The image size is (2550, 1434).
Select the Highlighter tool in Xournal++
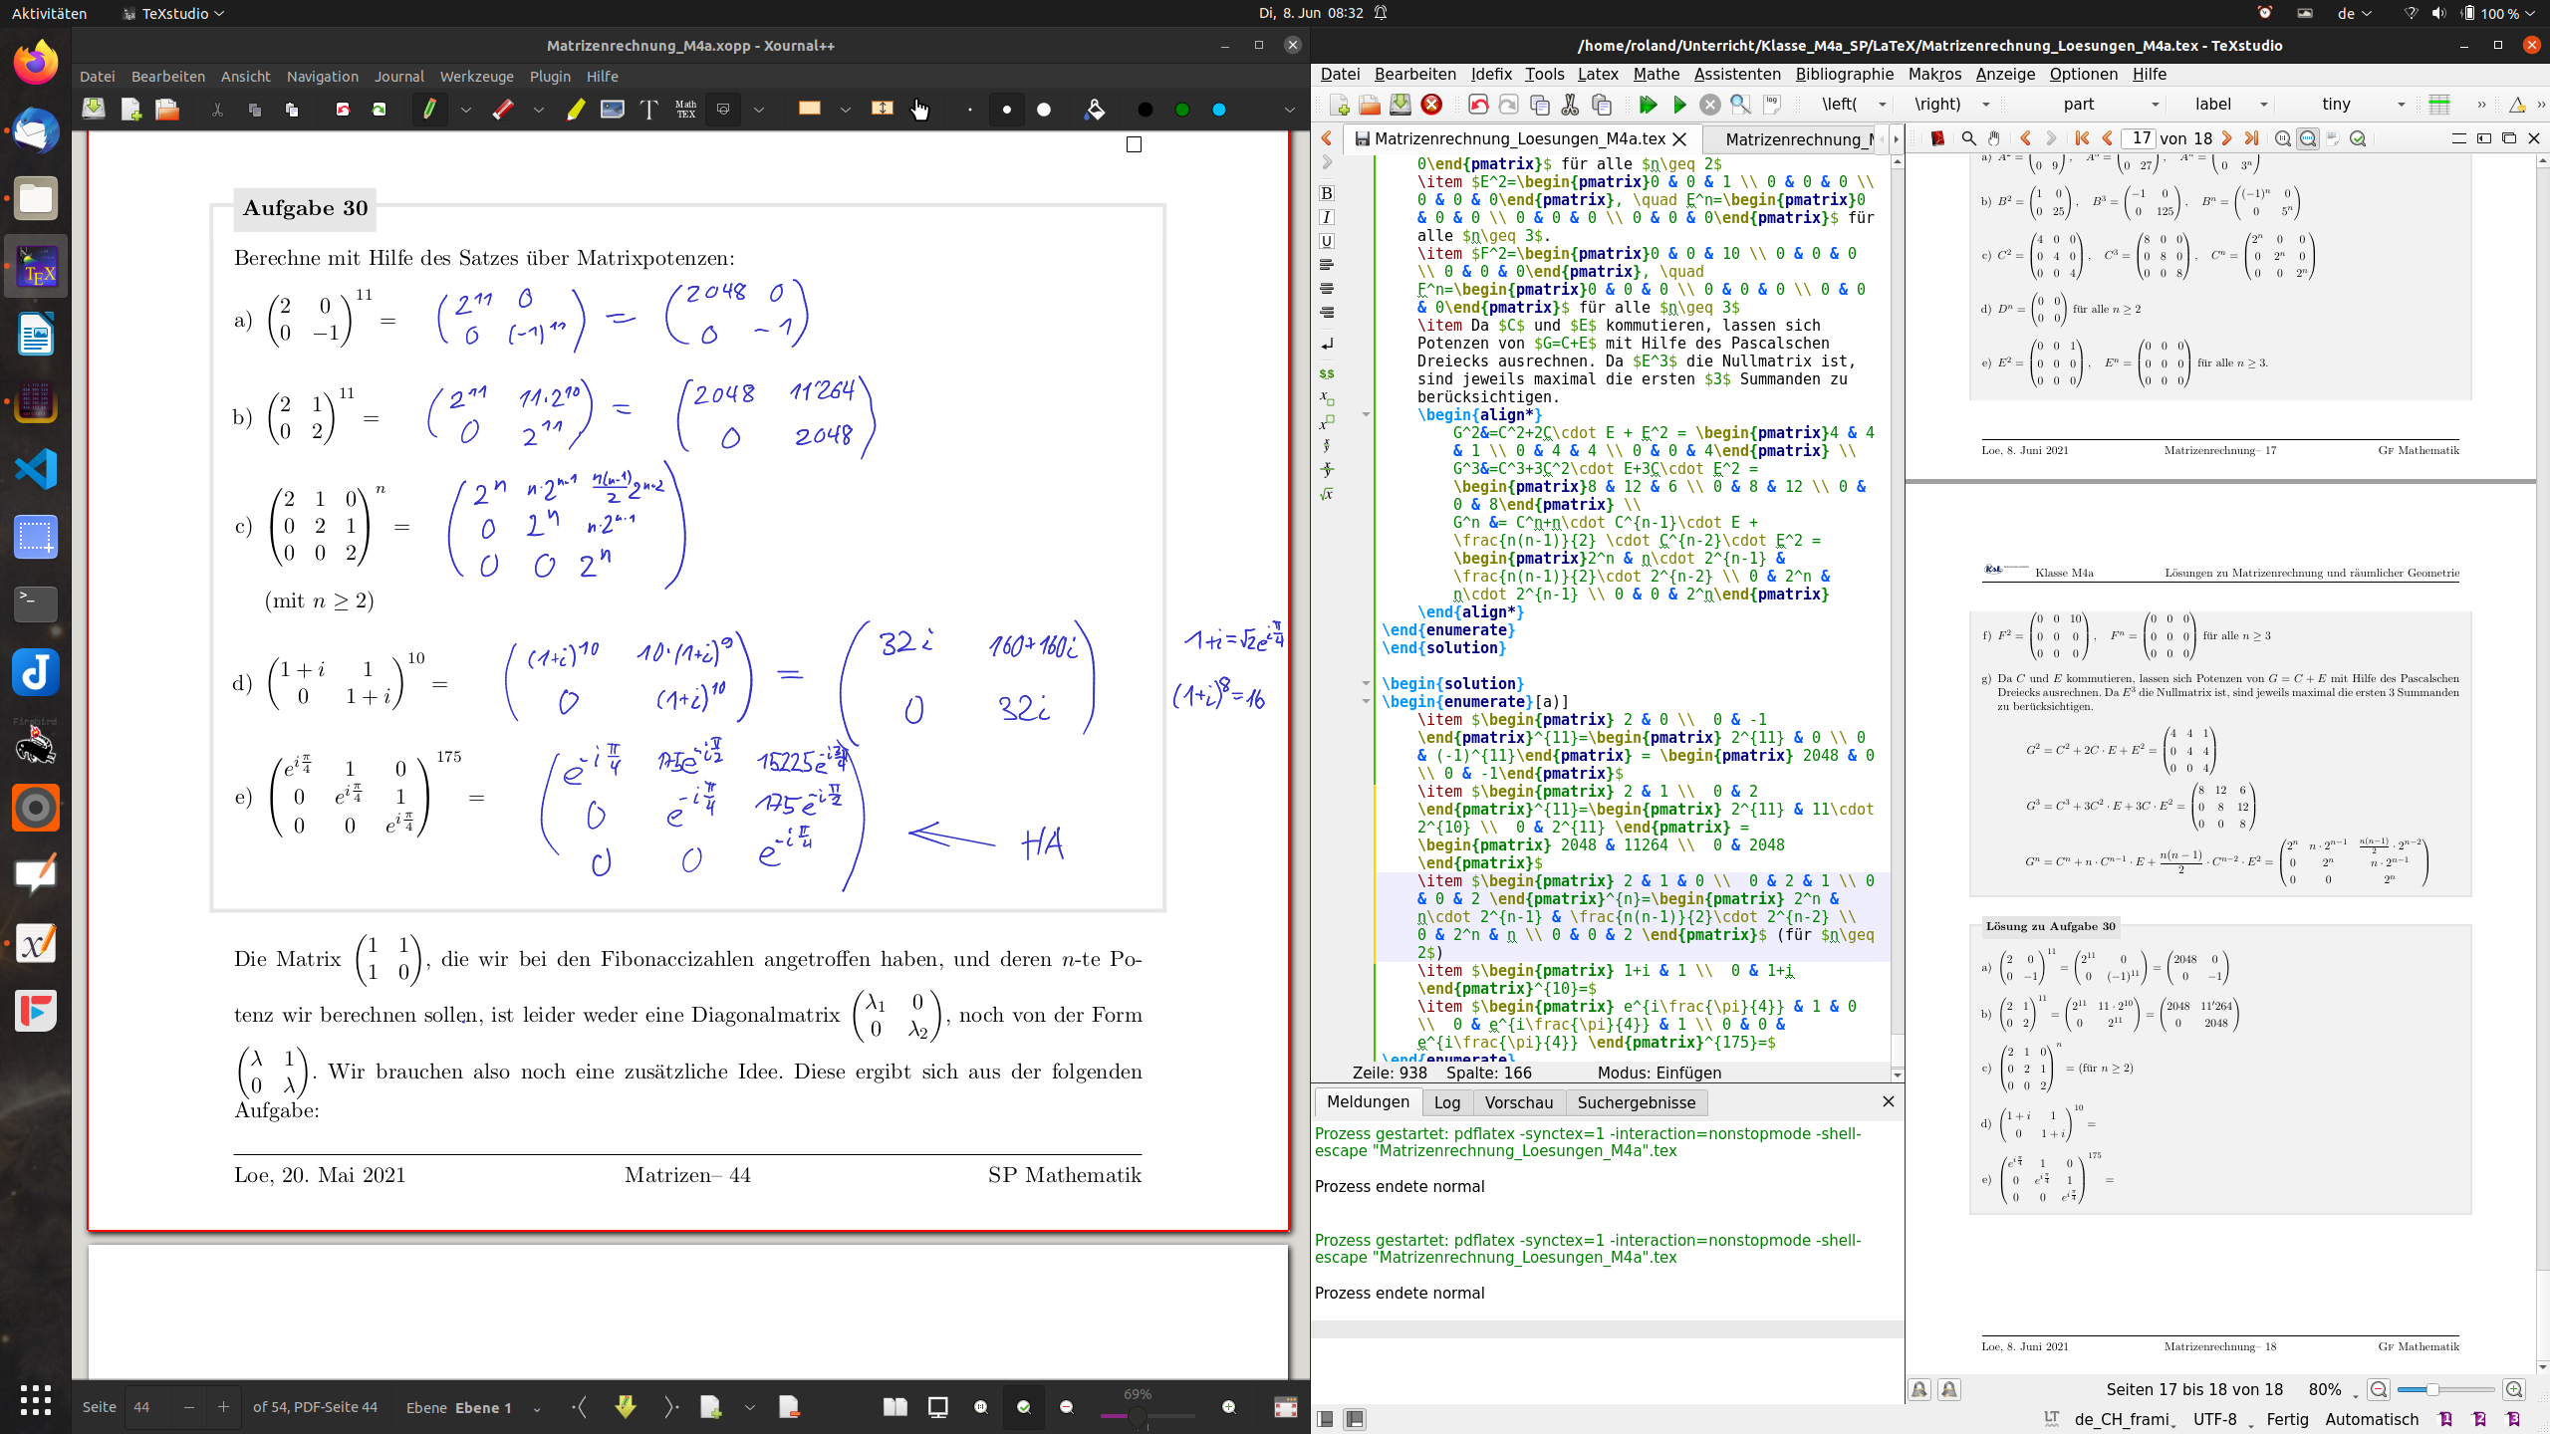(x=574, y=110)
